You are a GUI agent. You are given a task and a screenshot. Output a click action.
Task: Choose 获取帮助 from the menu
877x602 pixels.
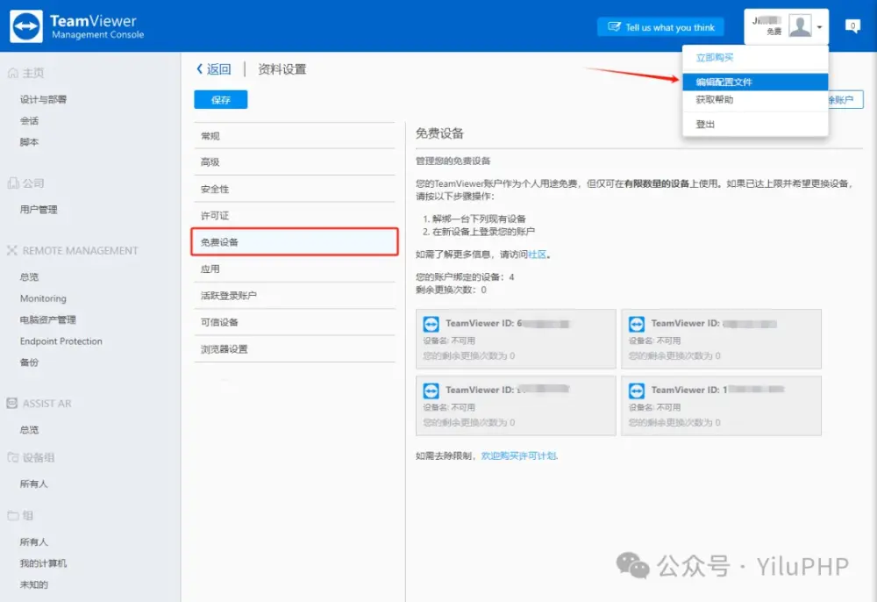click(x=714, y=99)
